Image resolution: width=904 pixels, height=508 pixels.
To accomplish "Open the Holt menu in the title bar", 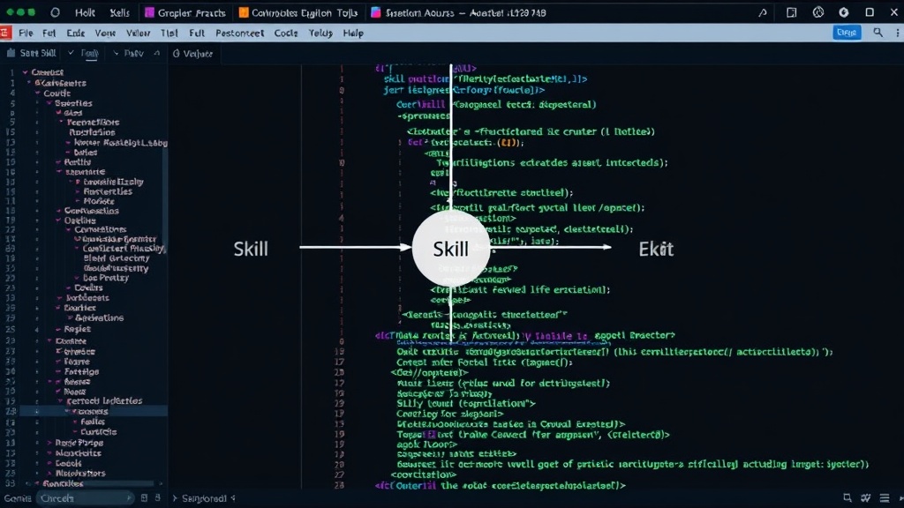I will point(85,12).
